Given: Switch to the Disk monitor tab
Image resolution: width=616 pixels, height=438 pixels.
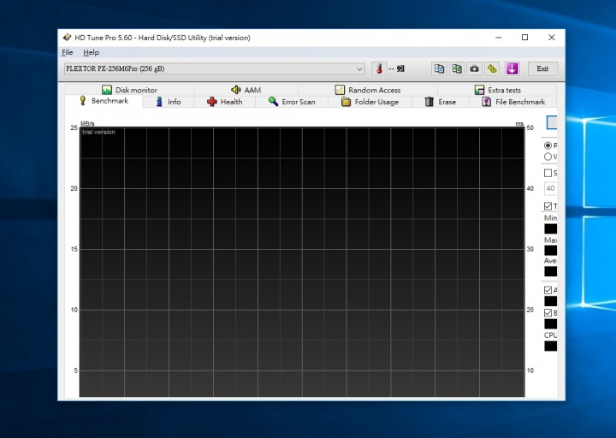Looking at the screenshot, I should [x=129, y=90].
